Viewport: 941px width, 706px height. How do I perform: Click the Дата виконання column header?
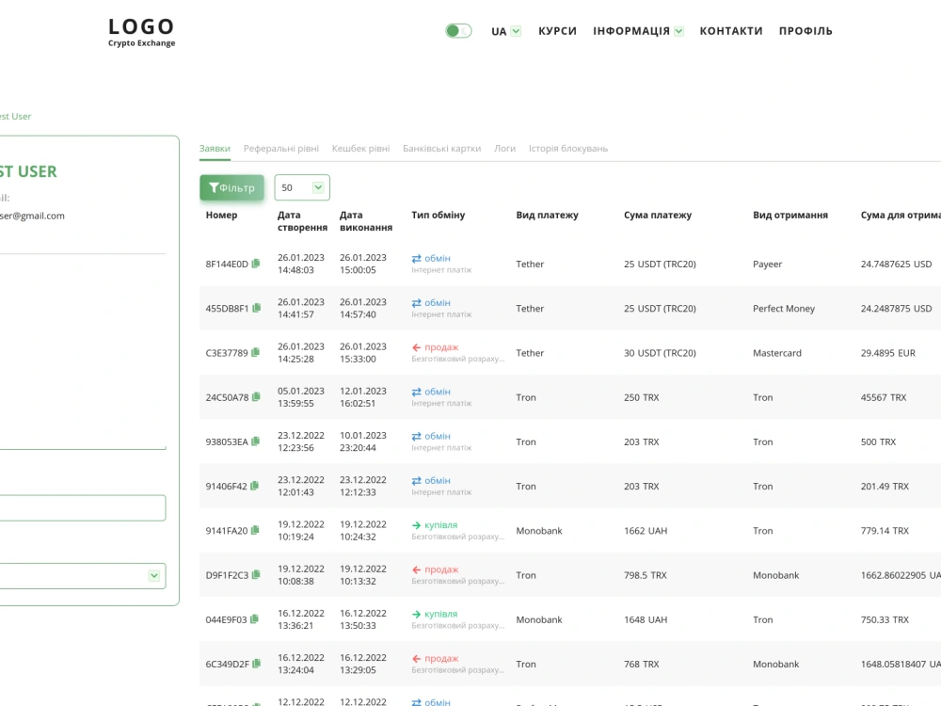click(366, 221)
